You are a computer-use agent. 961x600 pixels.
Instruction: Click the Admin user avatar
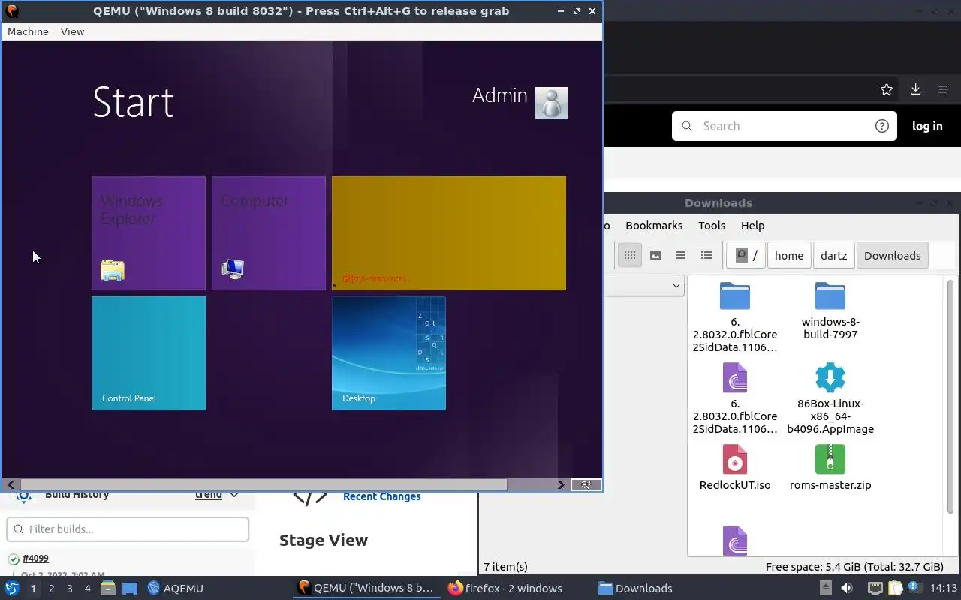pyautogui.click(x=551, y=103)
